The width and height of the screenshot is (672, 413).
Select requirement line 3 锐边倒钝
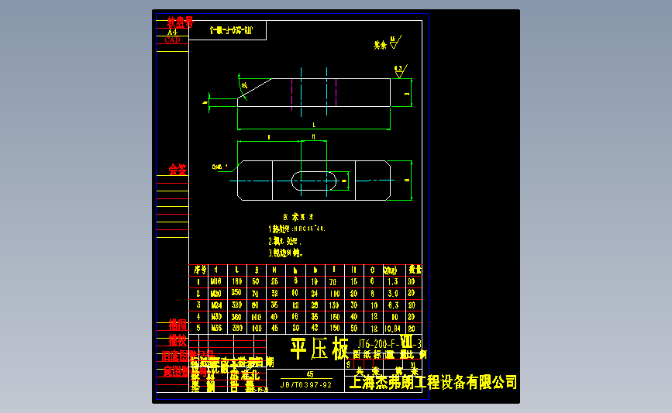(x=286, y=253)
